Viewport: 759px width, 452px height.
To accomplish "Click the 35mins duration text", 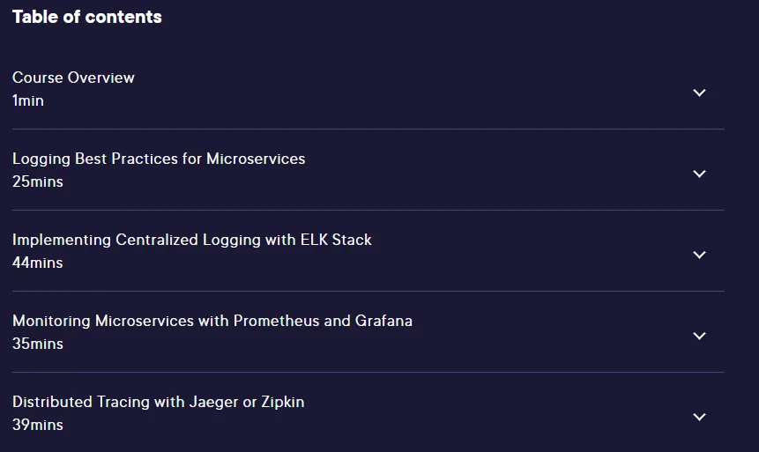I will (38, 344).
